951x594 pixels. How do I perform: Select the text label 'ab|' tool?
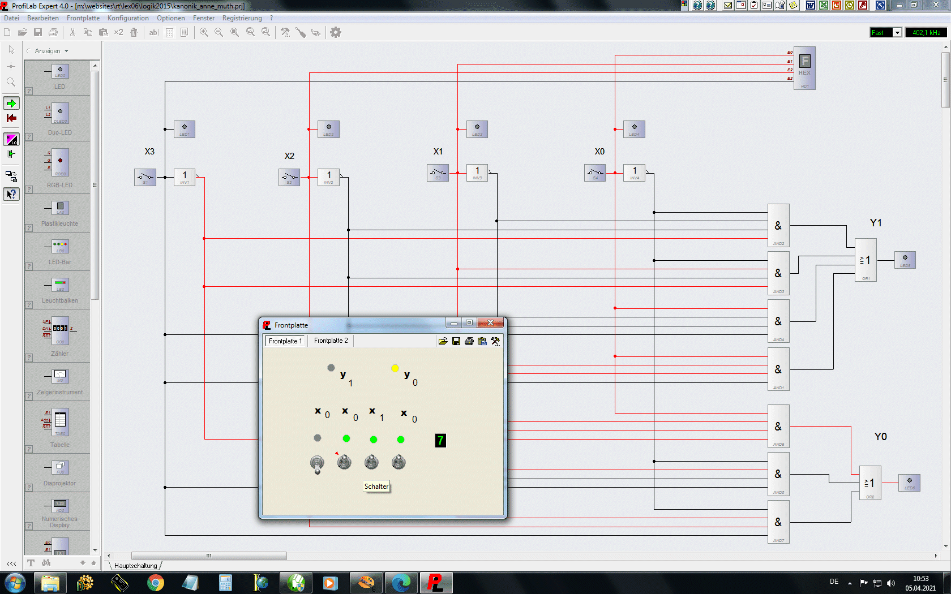(x=153, y=32)
